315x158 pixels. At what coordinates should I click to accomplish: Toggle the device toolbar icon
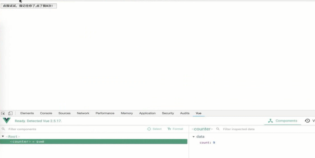point(10,113)
